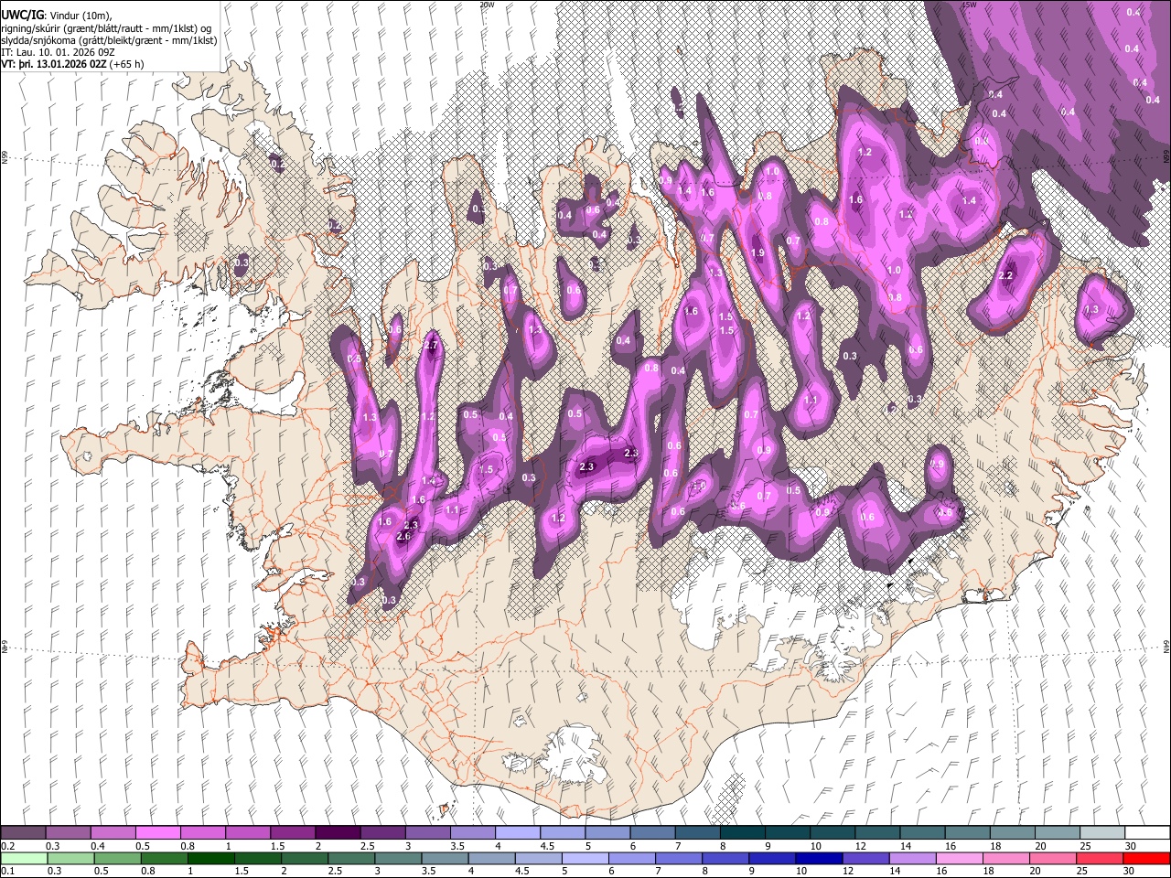
Task: Select the green bottom-row swatch between 0.5 and 0.8
Action: coord(117,858)
